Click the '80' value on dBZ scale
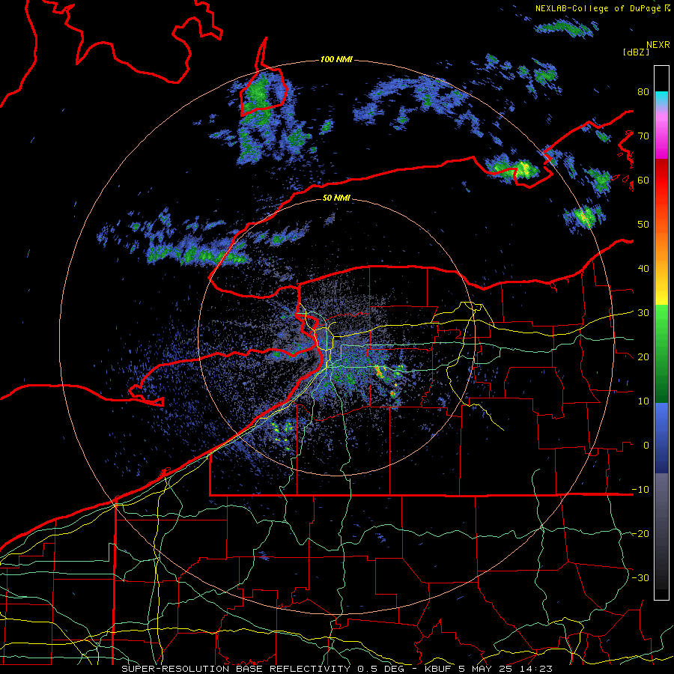Viewport: 674px width, 674px height. (x=643, y=91)
